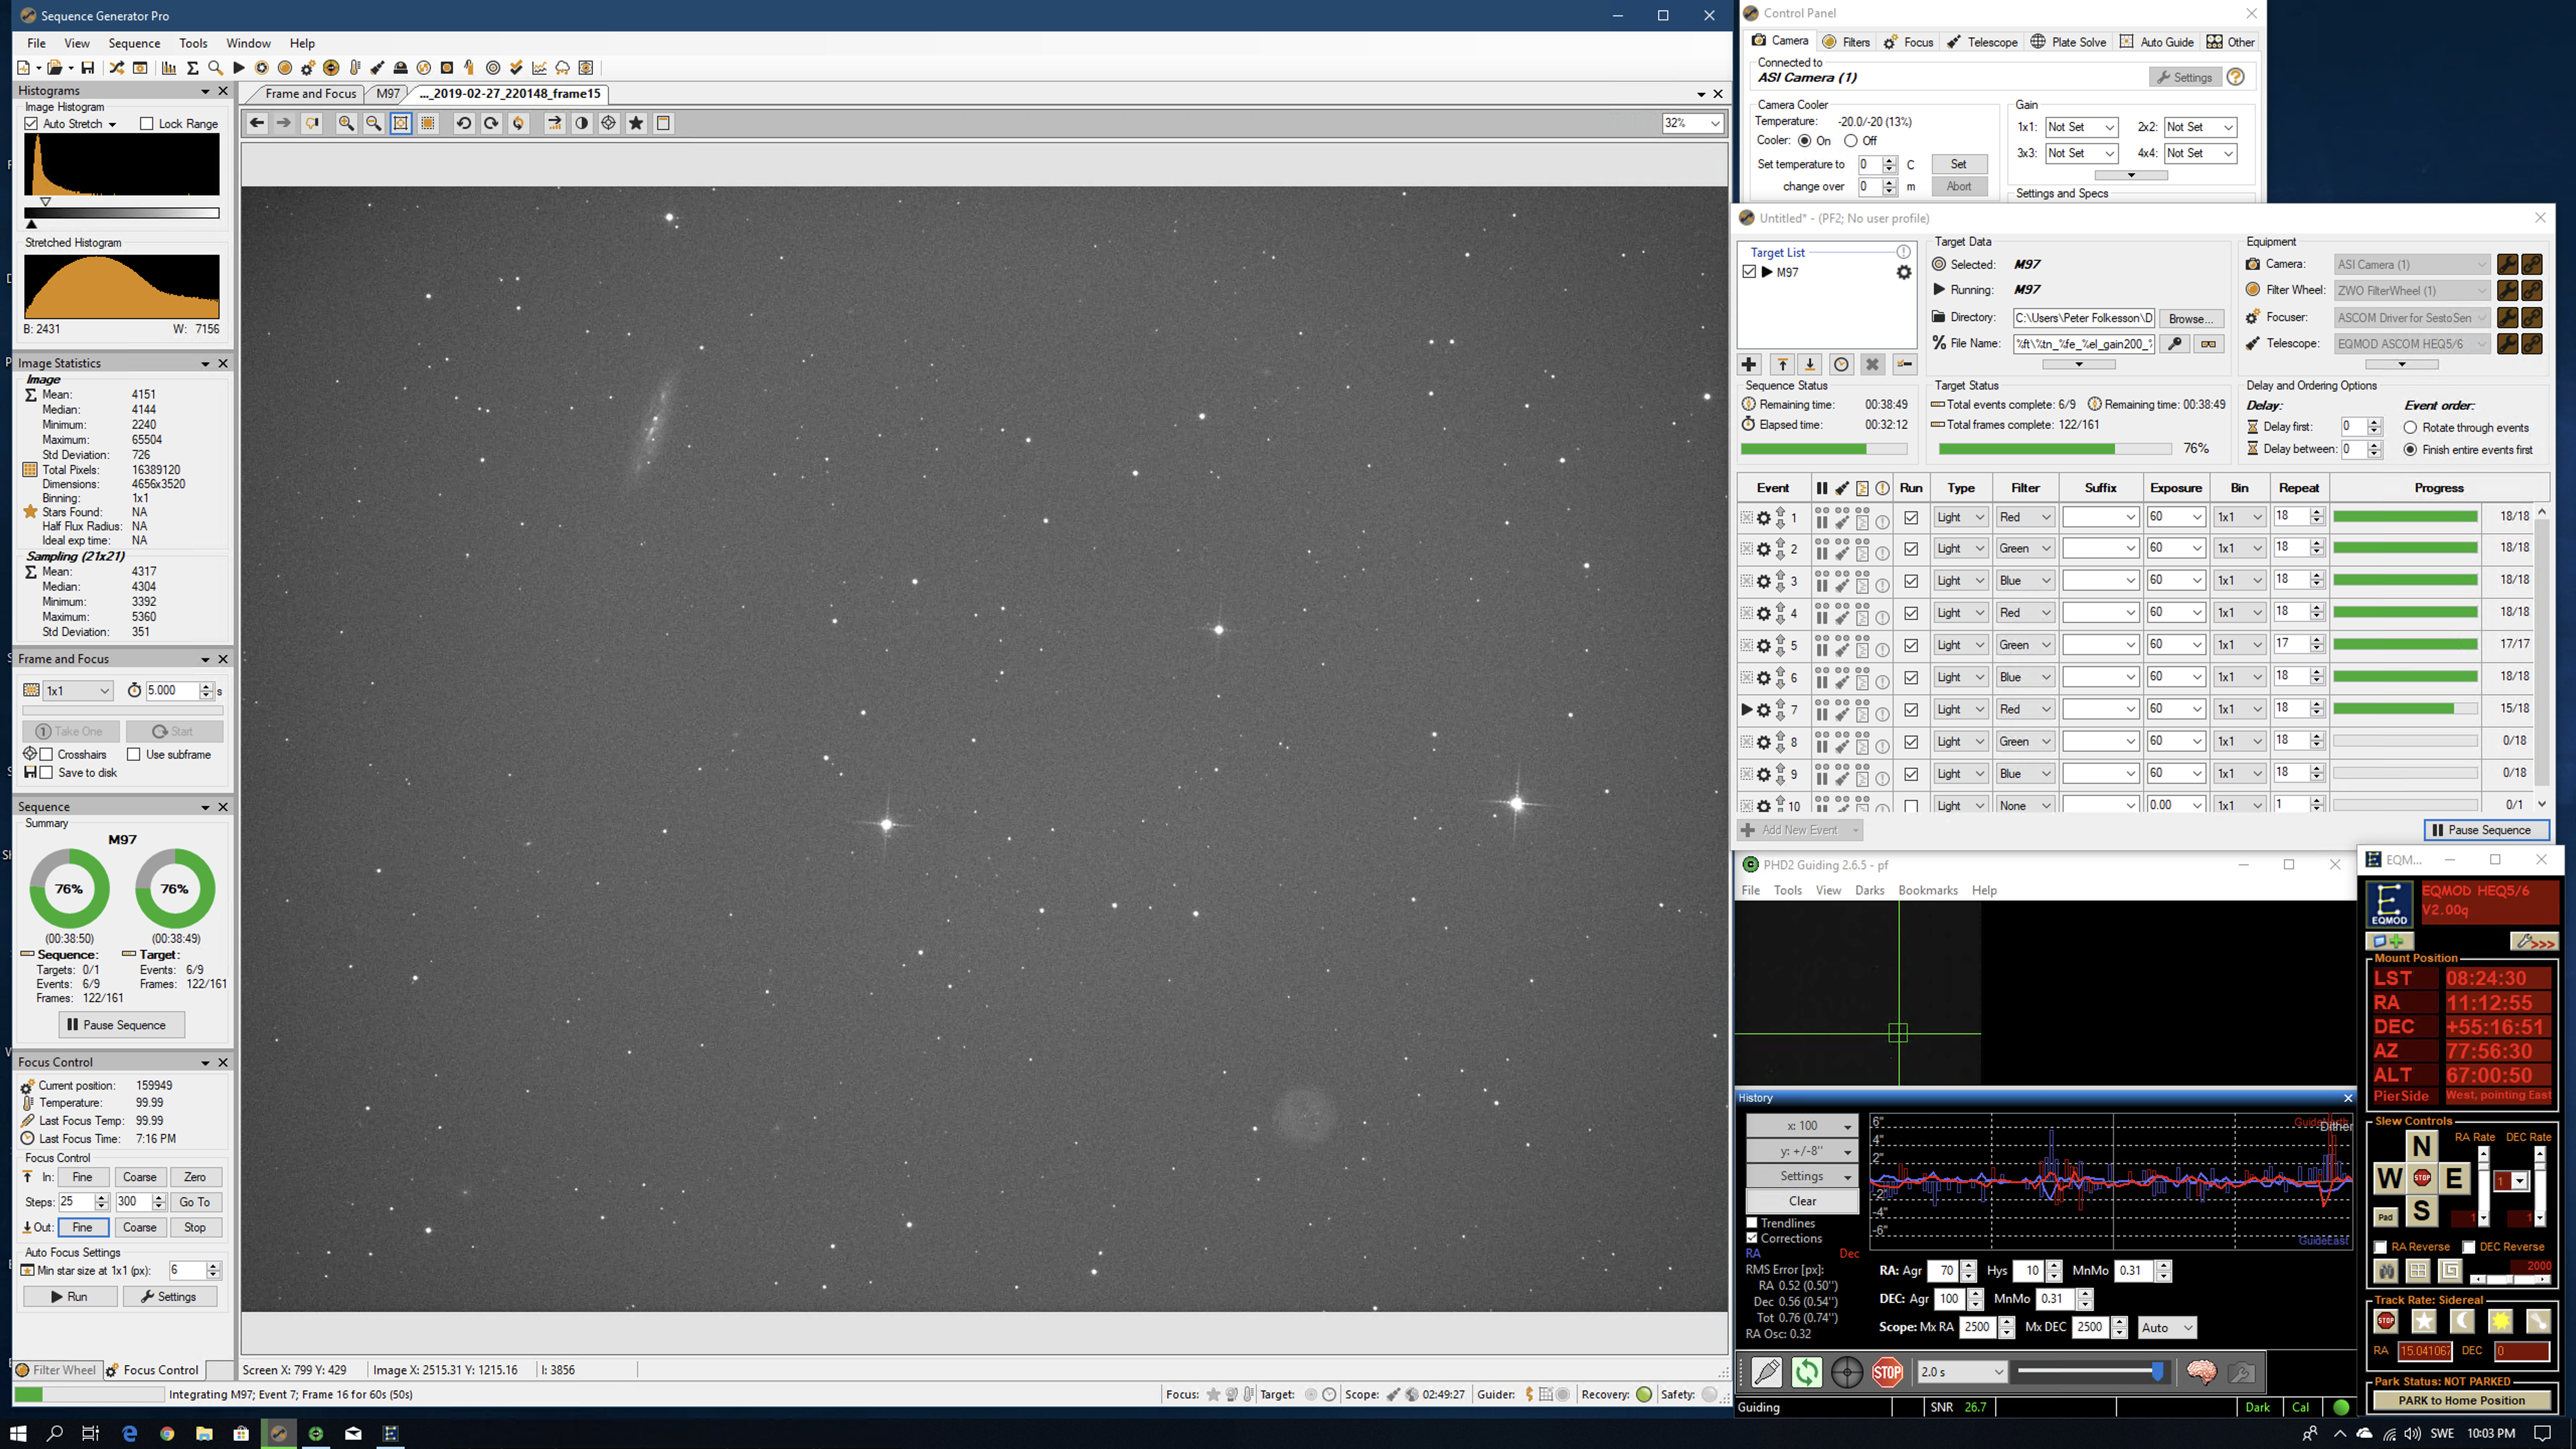Open the Sequence menu
Viewport: 2576px width, 1449px height.
click(134, 43)
